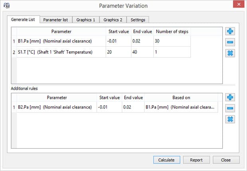This screenshot has width=247, height=171.
Task: Select the S1.T Shaft Temperature parameter cell
Action: tap(61, 52)
